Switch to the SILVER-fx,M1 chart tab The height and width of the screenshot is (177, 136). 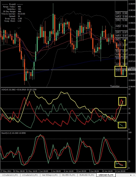click(68, 175)
